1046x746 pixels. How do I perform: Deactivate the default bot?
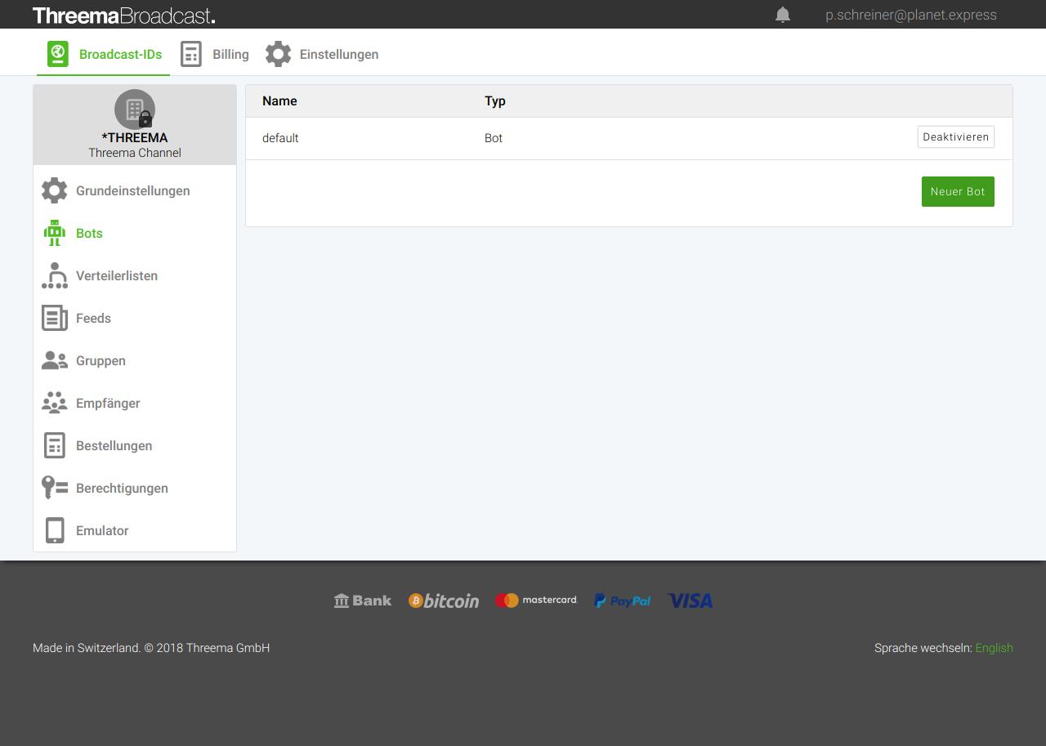coord(956,136)
